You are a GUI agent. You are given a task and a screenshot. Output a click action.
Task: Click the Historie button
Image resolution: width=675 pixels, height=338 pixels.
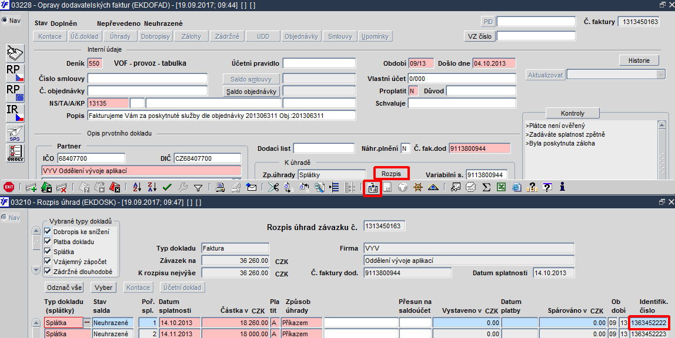tap(639, 60)
